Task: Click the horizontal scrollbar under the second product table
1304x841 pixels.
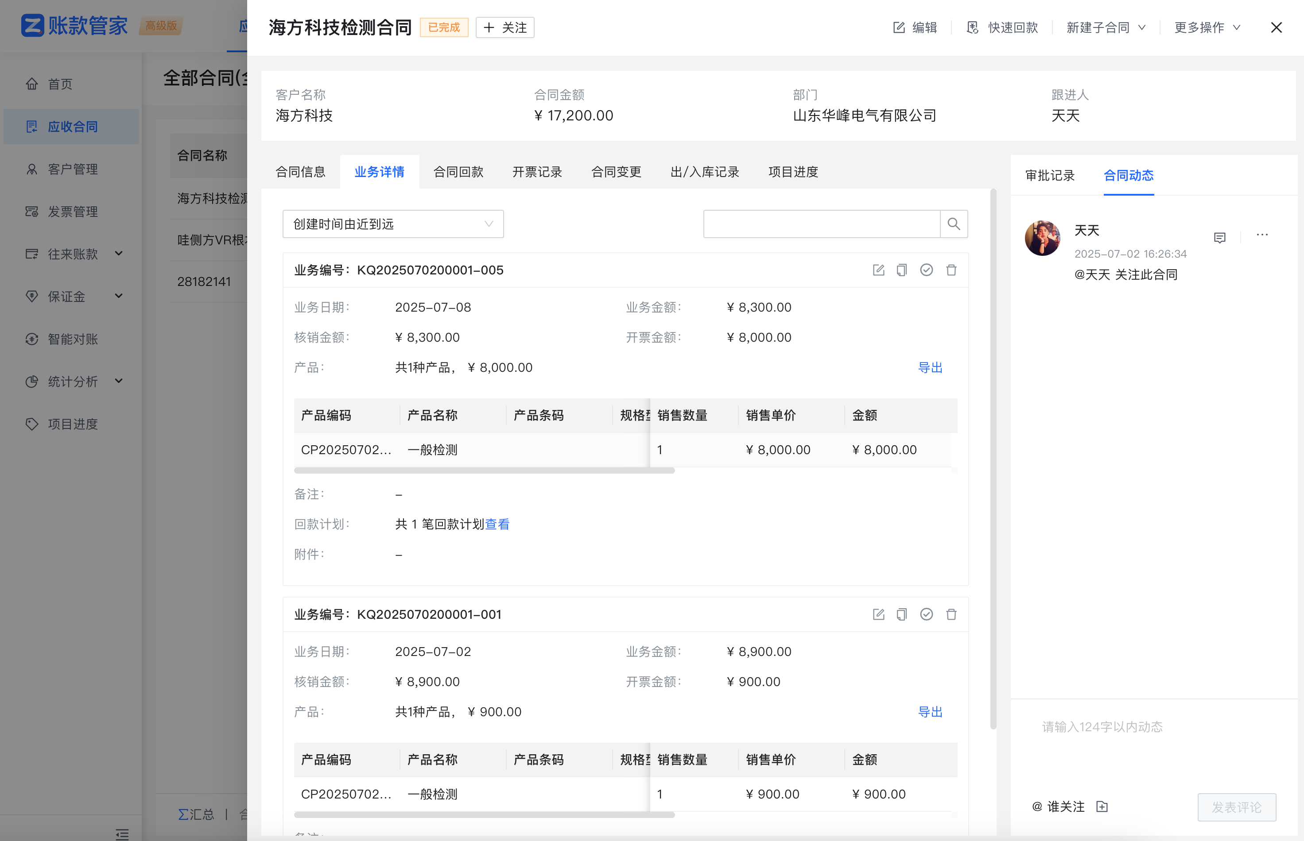Action: [484, 815]
